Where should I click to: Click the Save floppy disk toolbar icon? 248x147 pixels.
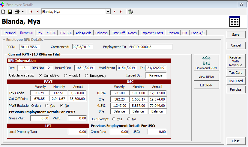10,12
